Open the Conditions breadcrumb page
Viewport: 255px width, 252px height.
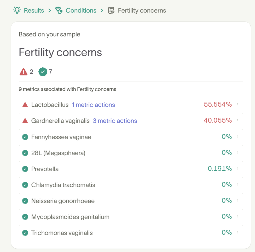tap(81, 10)
